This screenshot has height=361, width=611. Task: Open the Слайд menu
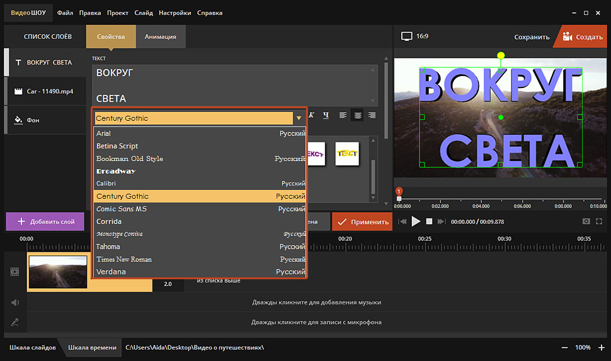[144, 13]
